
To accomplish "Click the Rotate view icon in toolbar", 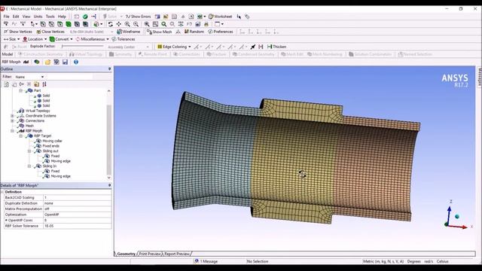I will [x=110, y=24].
